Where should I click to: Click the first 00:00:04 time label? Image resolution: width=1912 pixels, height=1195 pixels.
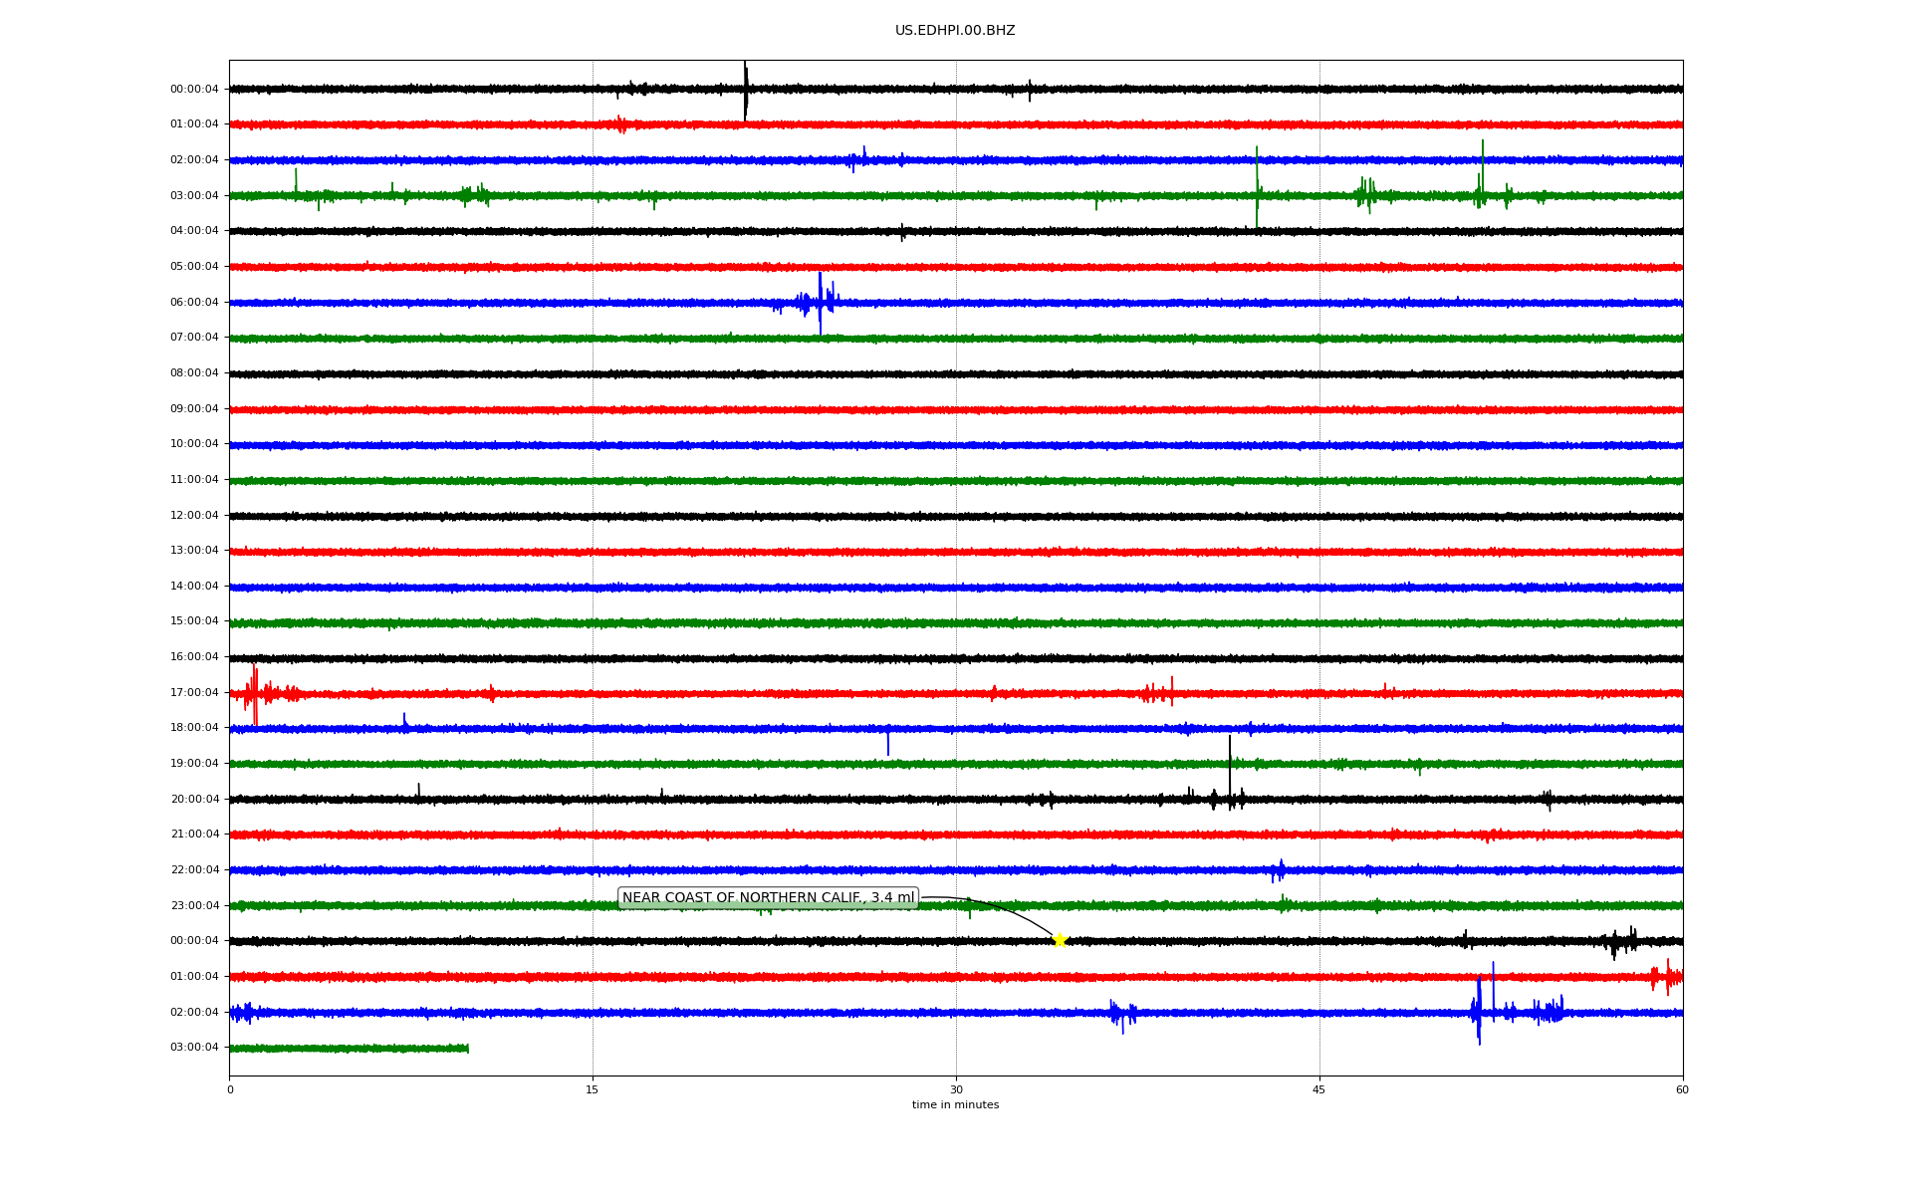(x=194, y=90)
